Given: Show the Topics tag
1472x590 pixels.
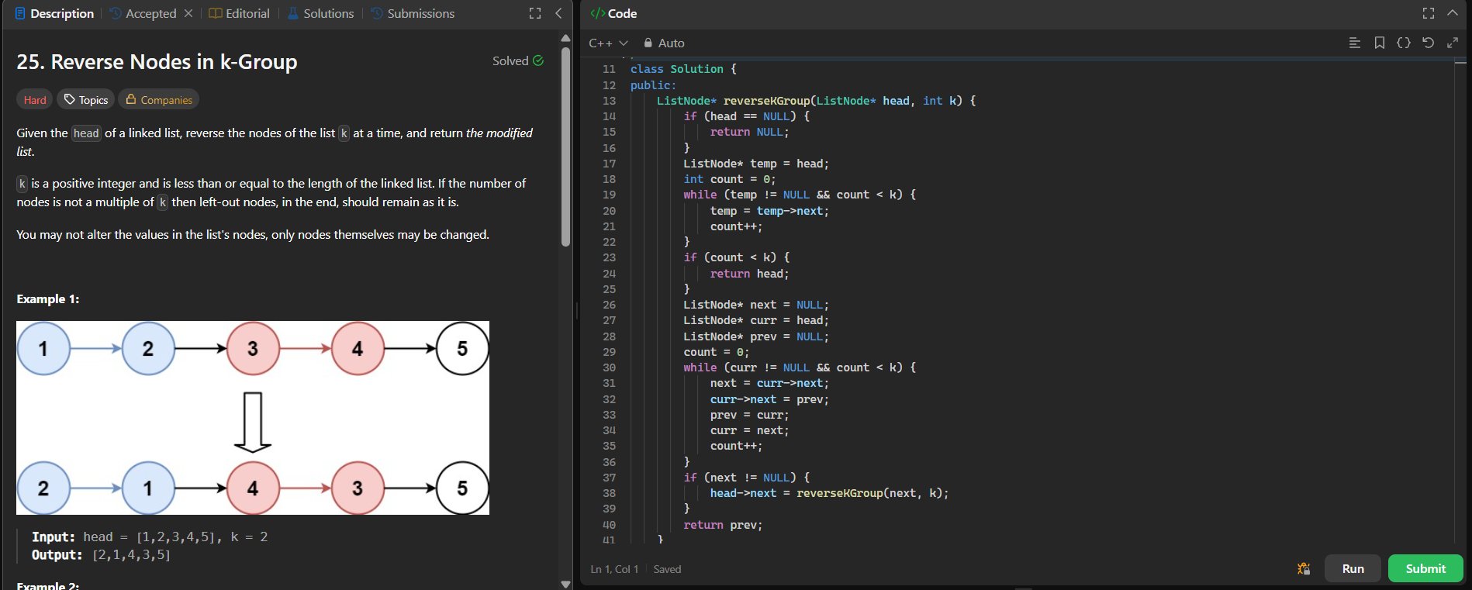Looking at the screenshot, I should 85,100.
